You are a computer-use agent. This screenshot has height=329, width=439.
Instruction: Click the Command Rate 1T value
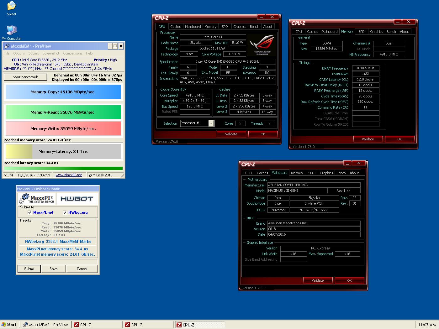(x=365, y=107)
